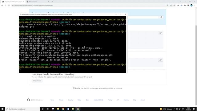
Task: Open the Training footer link
Action: (x=126, y=100)
